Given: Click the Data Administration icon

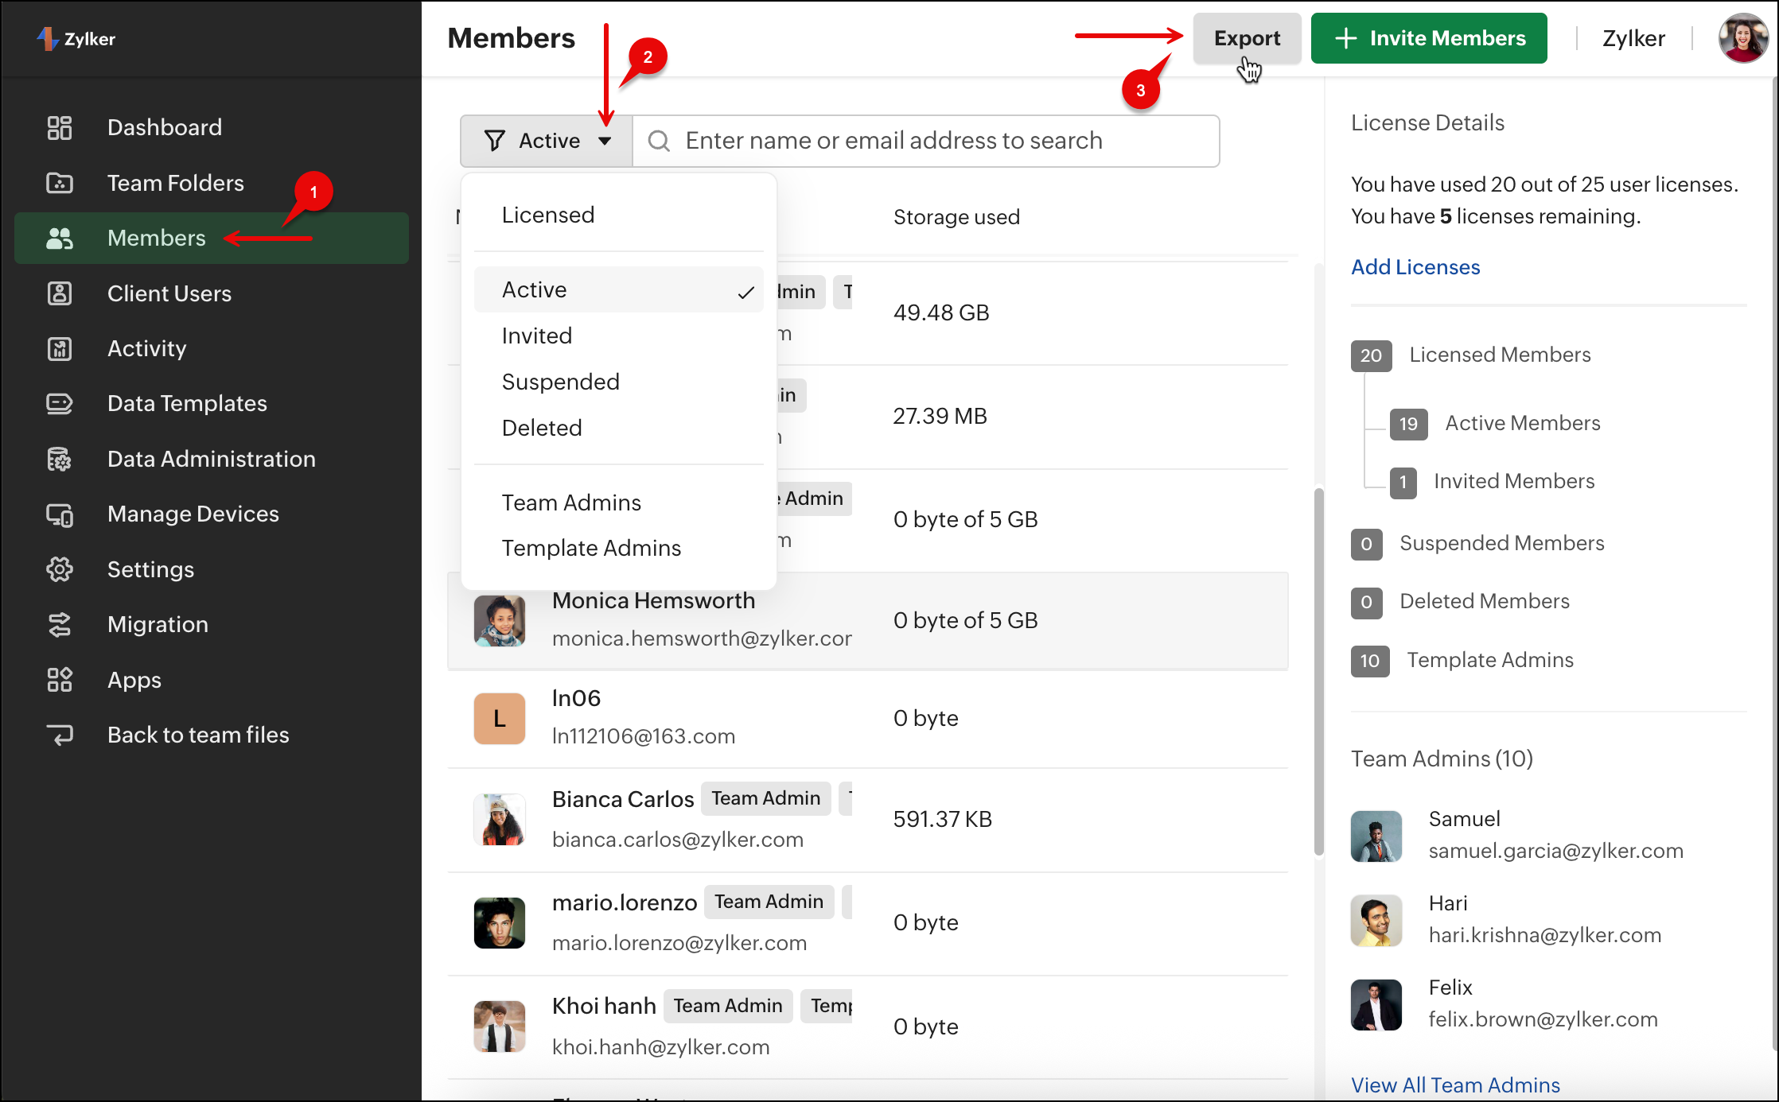Looking at the screenshot, I should pos(60,459).
